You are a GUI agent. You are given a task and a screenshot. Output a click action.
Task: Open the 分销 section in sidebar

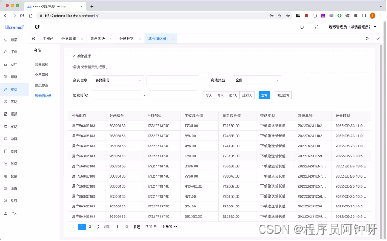point(11,126)
